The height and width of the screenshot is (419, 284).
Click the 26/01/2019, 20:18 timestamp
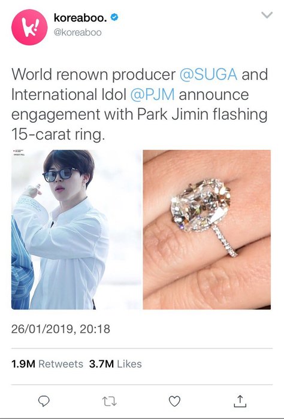coord(61,329)
